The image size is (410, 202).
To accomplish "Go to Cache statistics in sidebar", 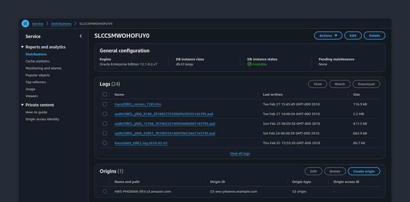I will pos(37,61).
